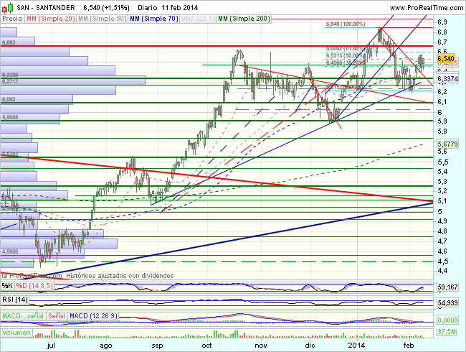The width and height of the screenshot is (466, 352).
Task: Toggle the MM (Simple 200) moving average label
Action: [x=244, y=19]
